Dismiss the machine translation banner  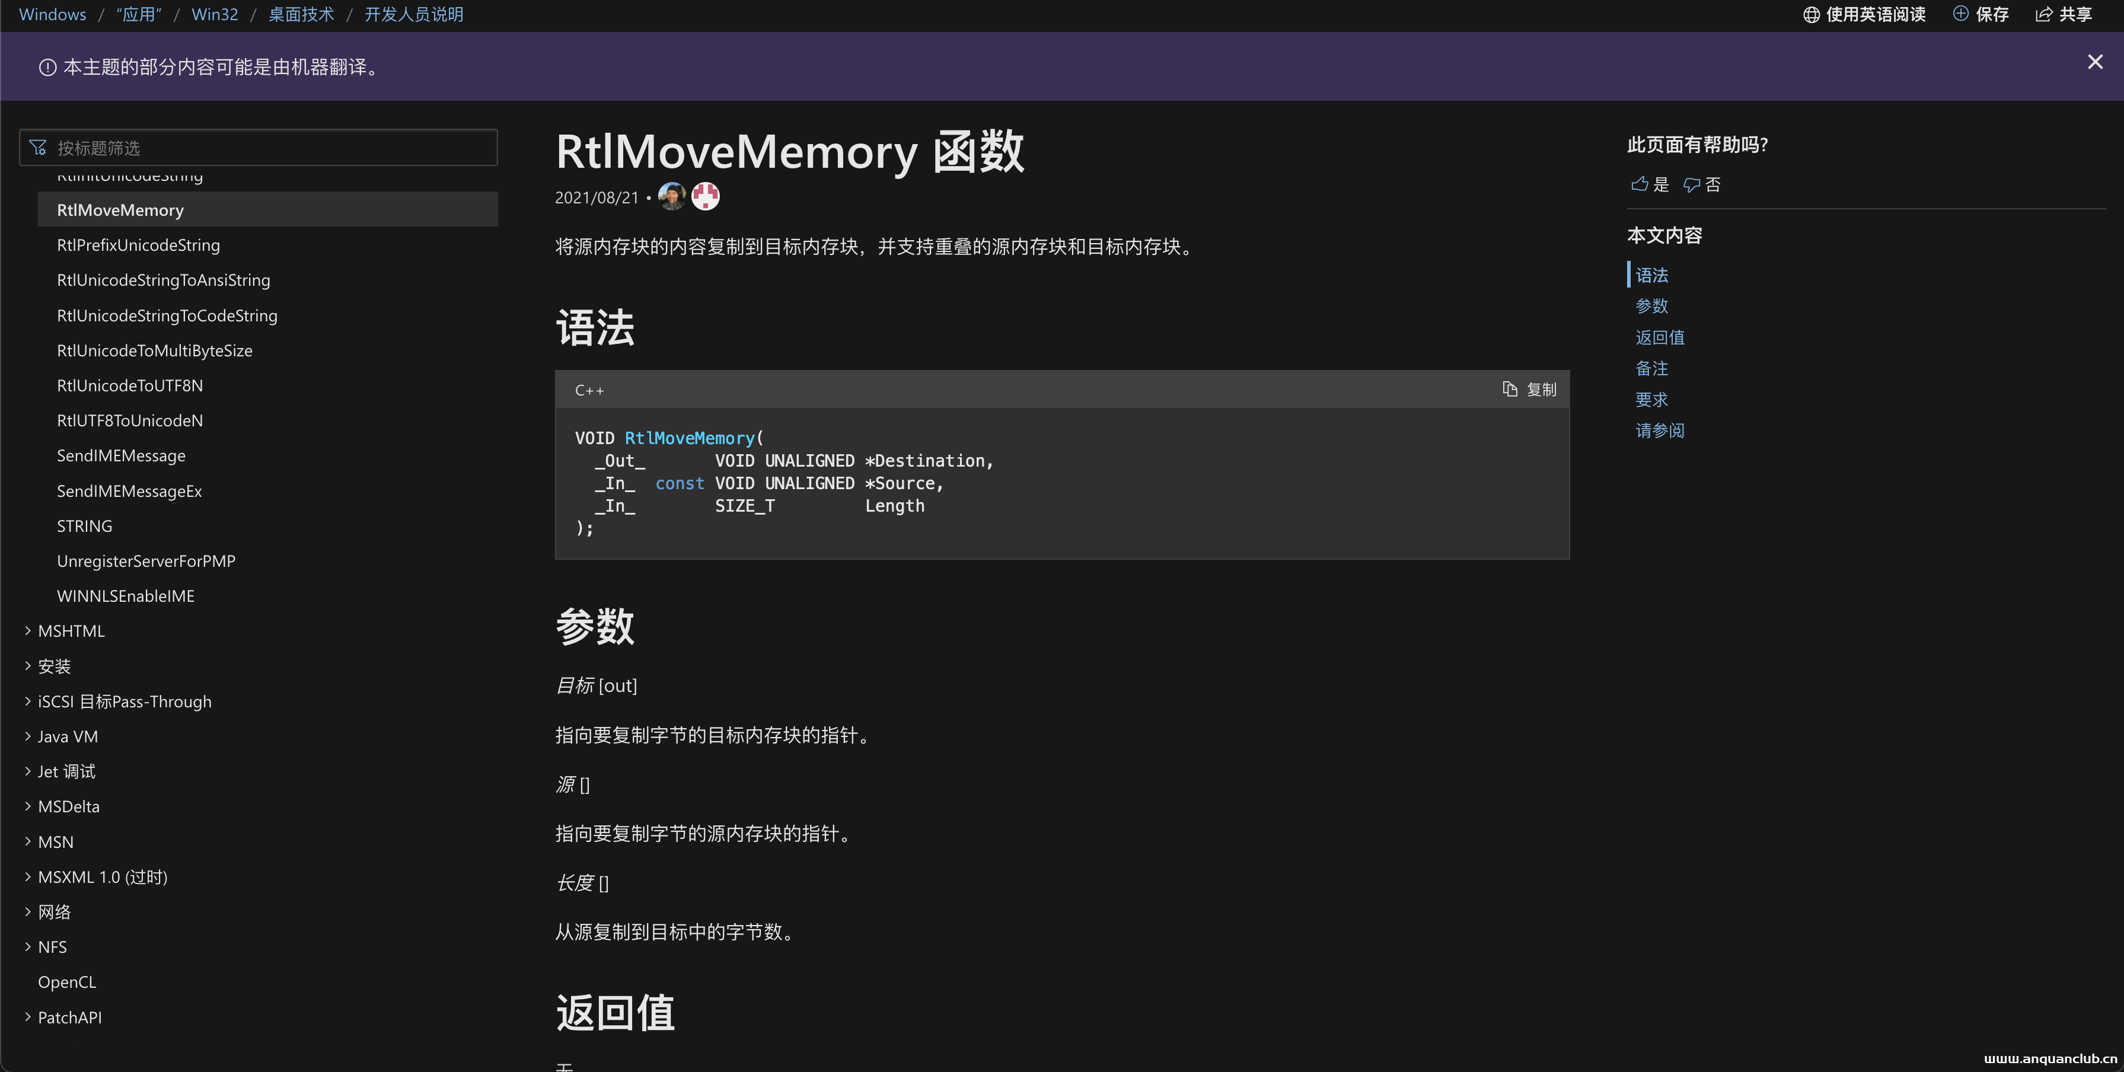(2094, 63)
